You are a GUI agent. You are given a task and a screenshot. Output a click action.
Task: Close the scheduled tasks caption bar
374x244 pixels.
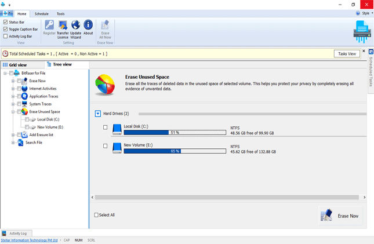(x=364, y=51)
